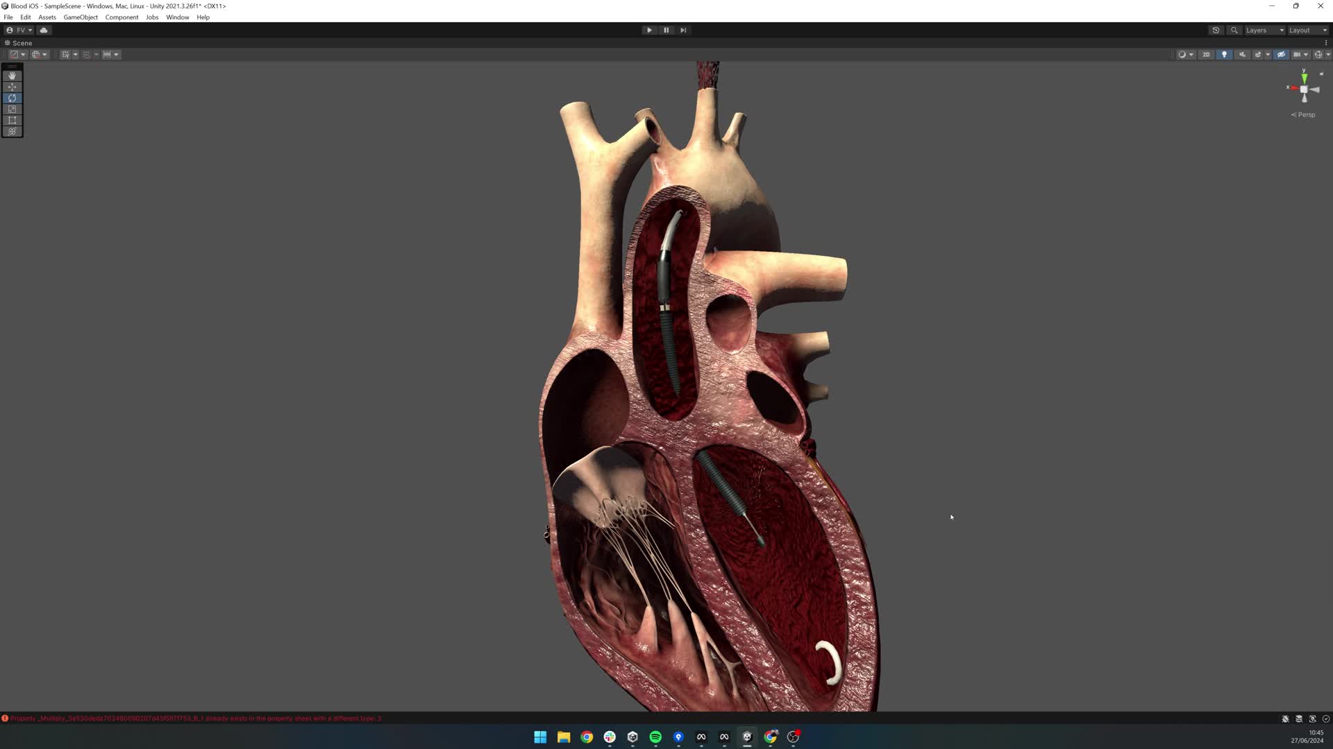1333x749 pixels.
Task: Toggle 2D view mode
Action: tap(1207, 54)
